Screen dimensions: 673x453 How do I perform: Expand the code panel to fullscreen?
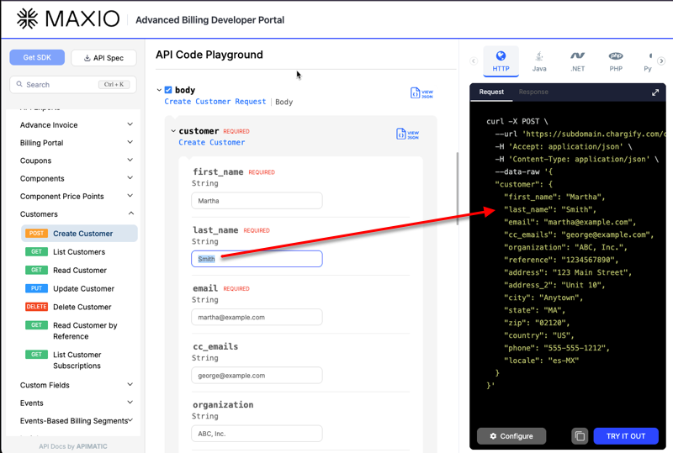pyautogui.click(x=655, y=92)
